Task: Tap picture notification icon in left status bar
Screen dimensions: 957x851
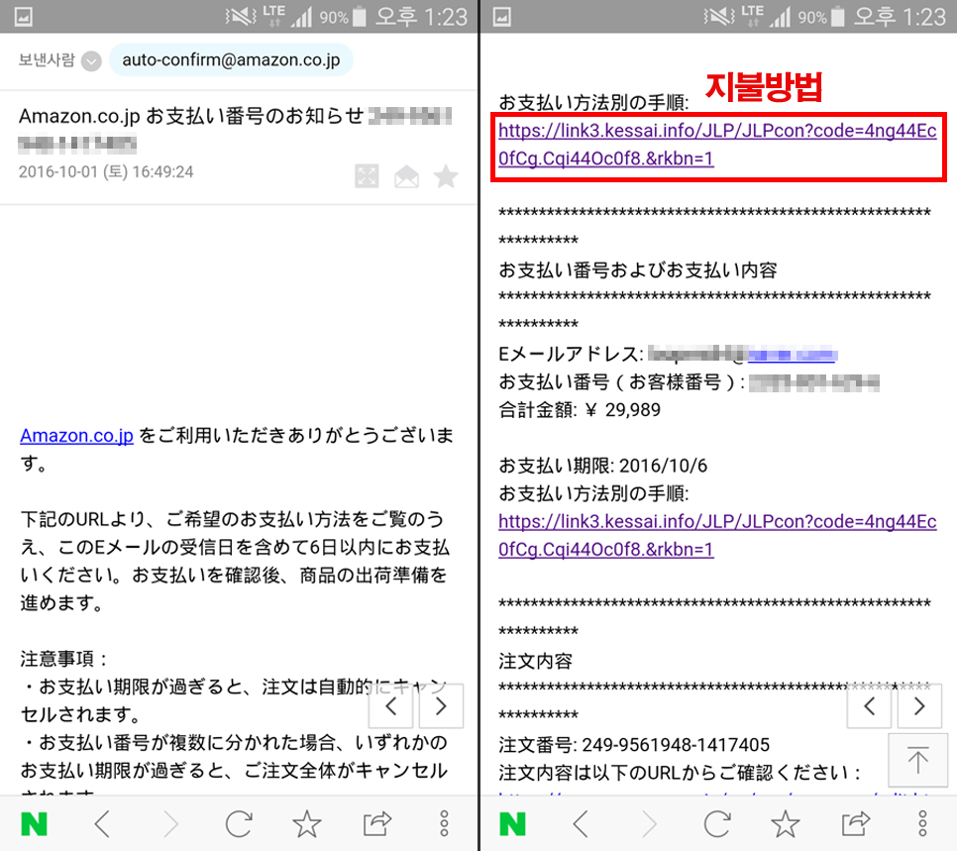Action: [x=23, y=17]
